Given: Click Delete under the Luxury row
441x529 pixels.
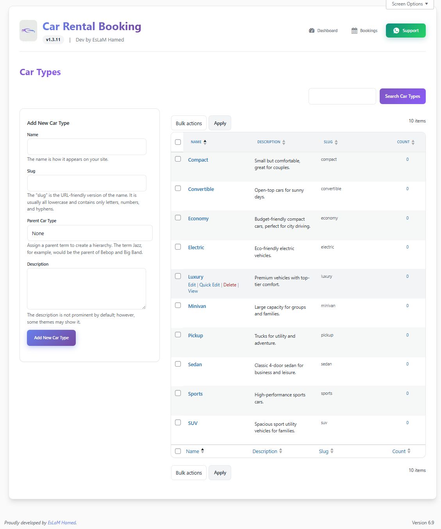Looking at the screenshot, I should tap(230, 285).
